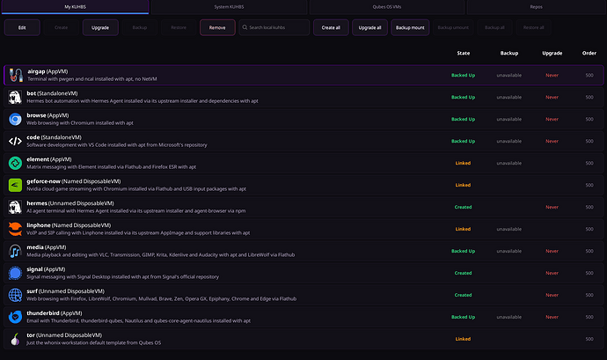
Task: Focus the Search local kuhbs field
Action: pos(274,27)
